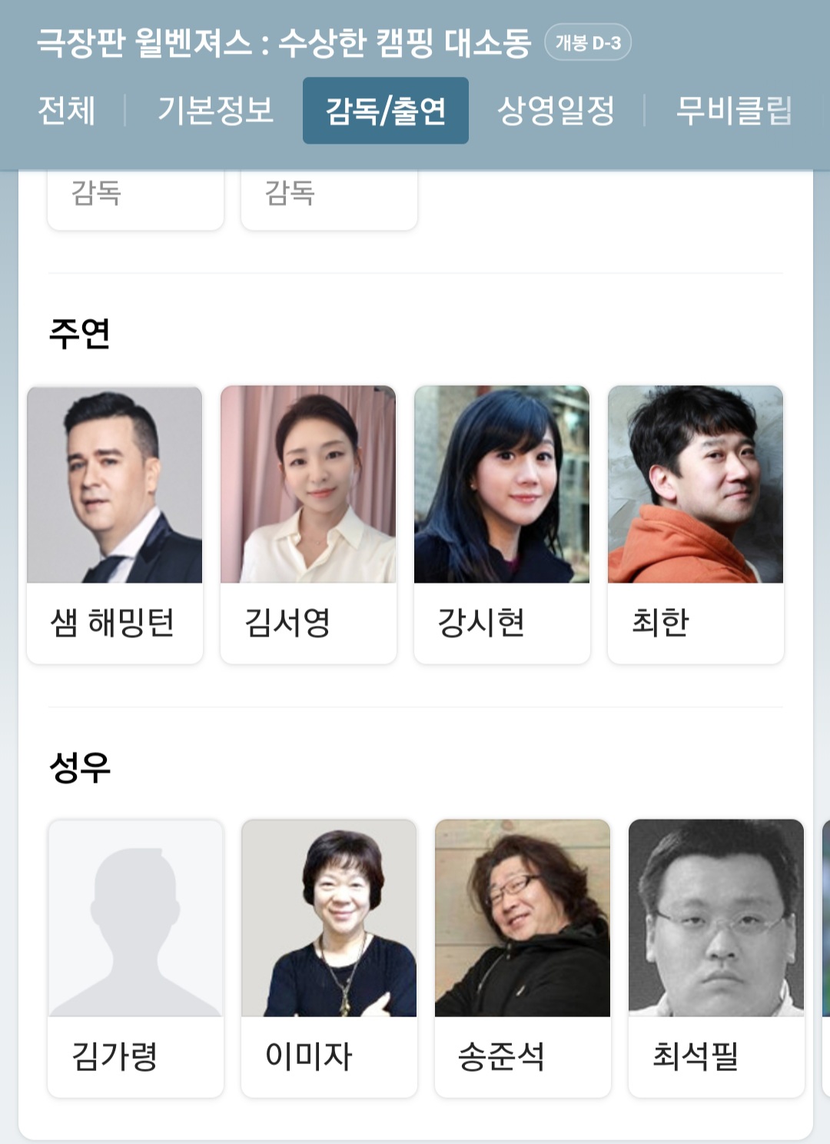Select the 감독/출연 tab

click(386, 111)
